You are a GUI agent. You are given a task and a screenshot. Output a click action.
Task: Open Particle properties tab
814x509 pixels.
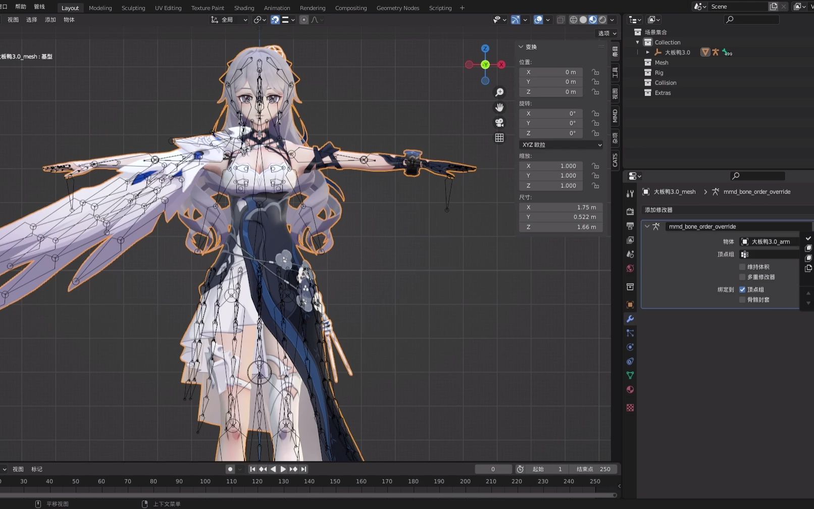point(630,333)
